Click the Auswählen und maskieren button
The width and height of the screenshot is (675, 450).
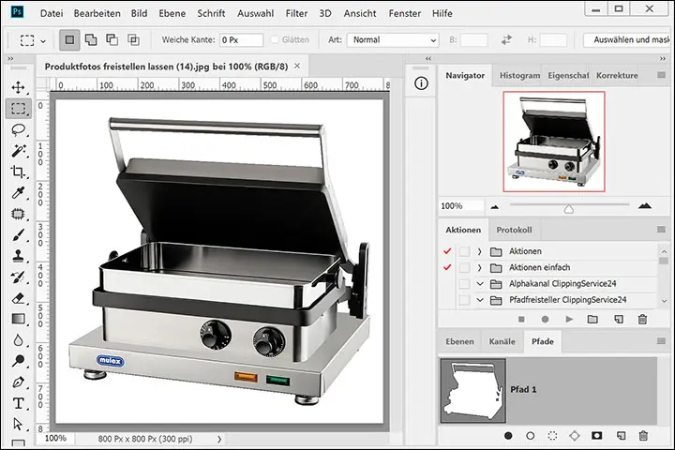pyautogui.click(x=626, y=41)
